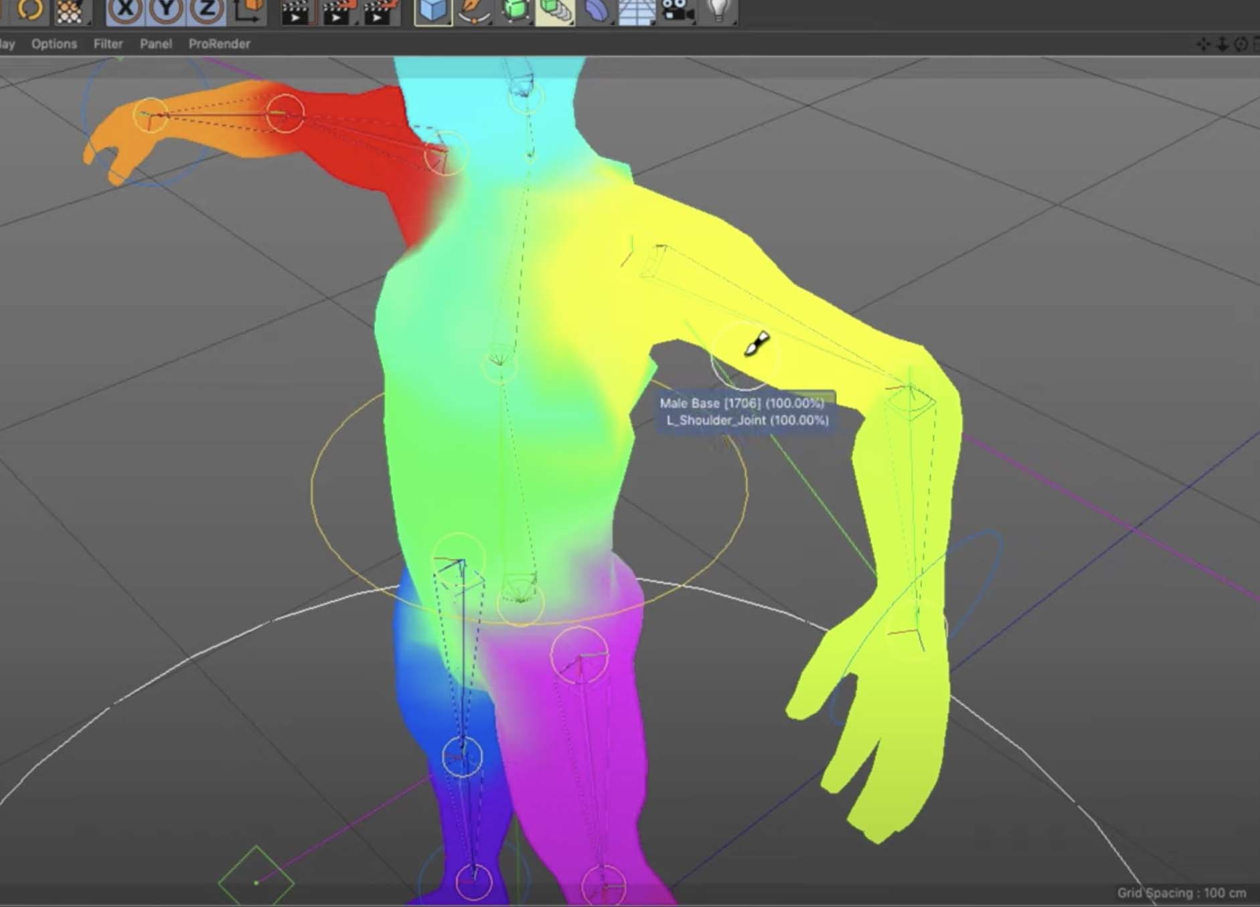Open the Panel viewport menu
This screenshot has width=1260, height=907.
[155, 44]
